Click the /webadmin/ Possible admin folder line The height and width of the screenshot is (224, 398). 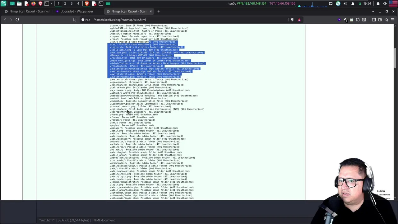145,144
